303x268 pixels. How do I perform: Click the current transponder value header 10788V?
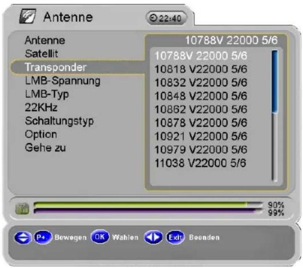pos(232,40)
